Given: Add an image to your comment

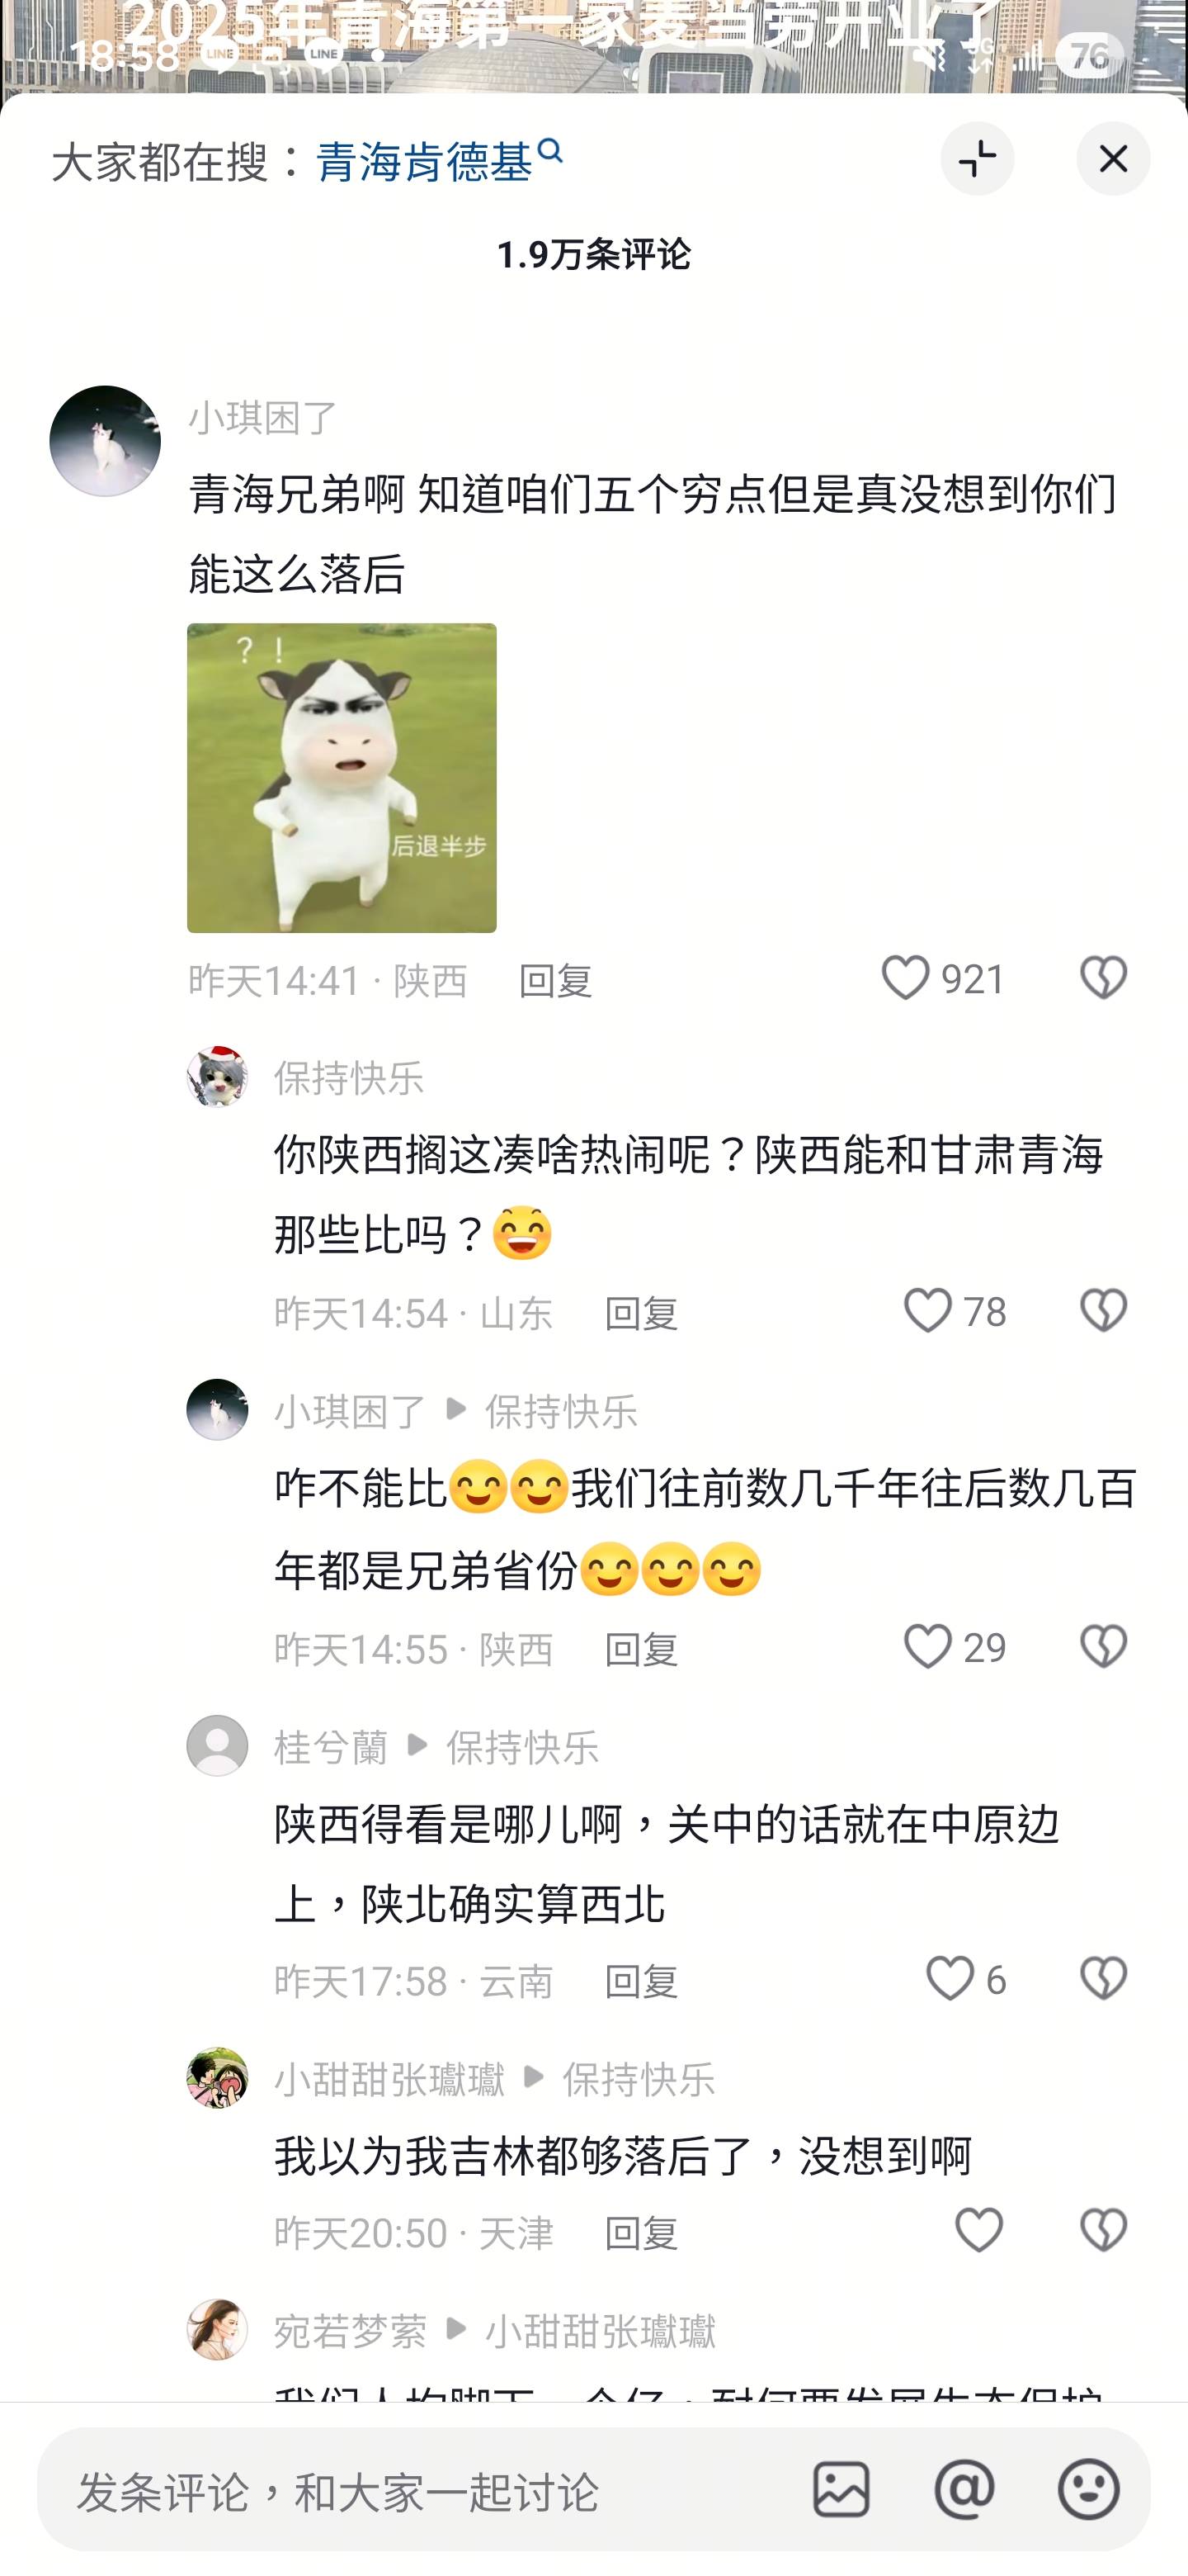Looking at the screenshot, I should click(841, 2490).
